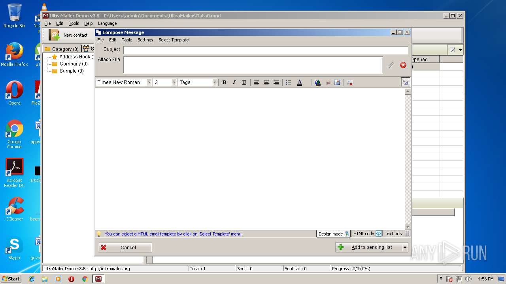This screenshot has width=506, height=284.
Task: Click inside the message body editor
Action: point(250,159)
